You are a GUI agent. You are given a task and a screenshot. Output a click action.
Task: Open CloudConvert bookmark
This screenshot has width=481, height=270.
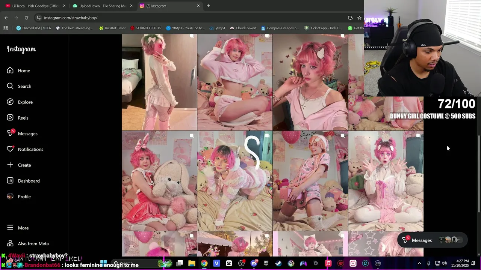[243, 28]
